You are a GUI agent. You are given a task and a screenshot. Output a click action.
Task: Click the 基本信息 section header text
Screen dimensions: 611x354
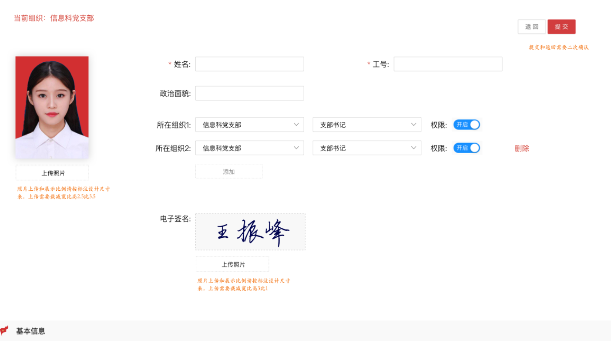point(30,331)
